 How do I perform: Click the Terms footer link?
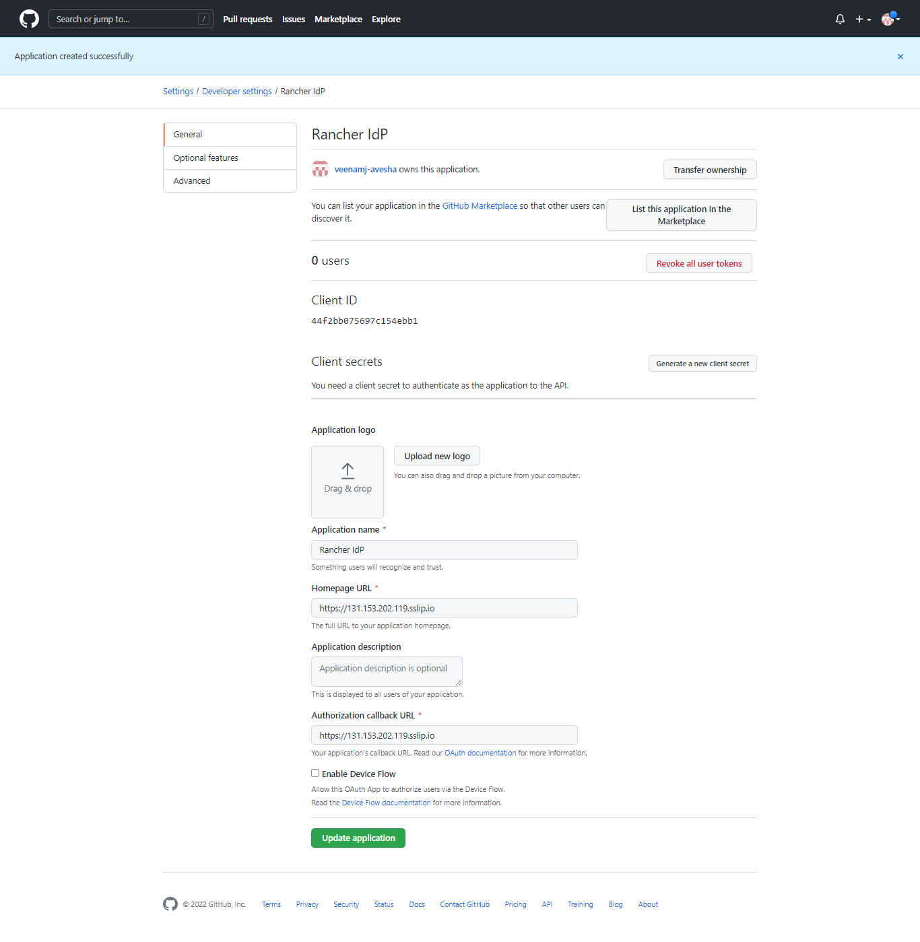[271, 904]
